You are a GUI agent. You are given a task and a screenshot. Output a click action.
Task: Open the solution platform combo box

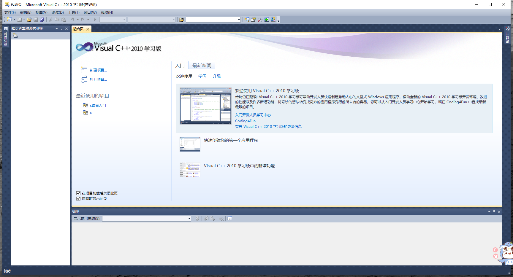click(152, 20)
